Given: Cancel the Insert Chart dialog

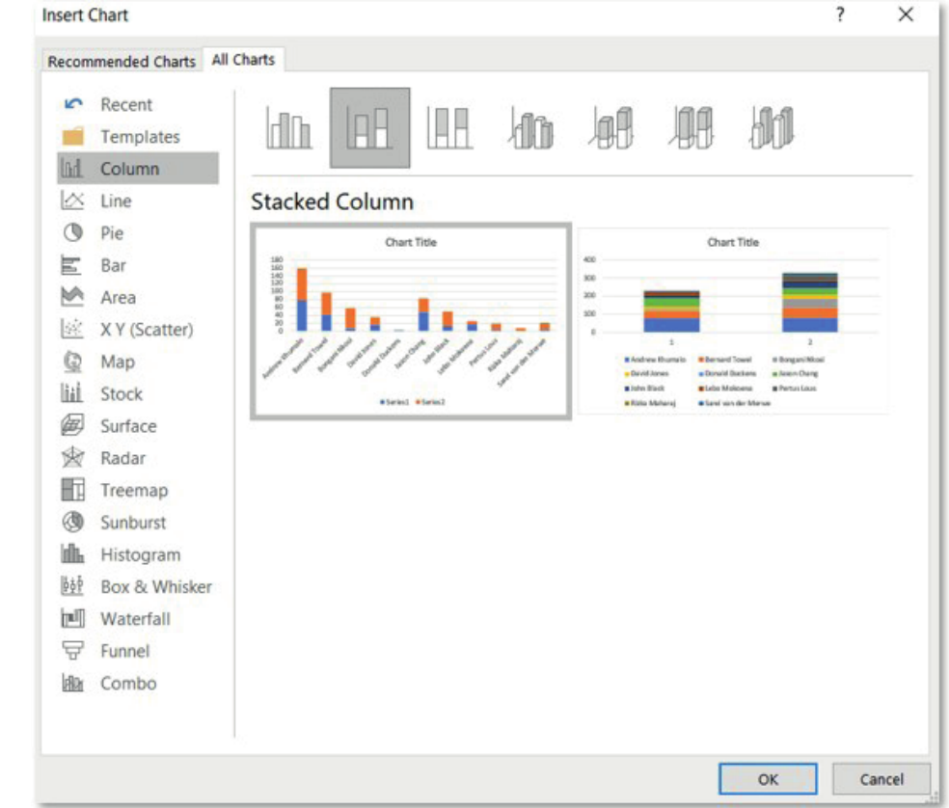Looking at the screenshot, I should click(881, 779).
